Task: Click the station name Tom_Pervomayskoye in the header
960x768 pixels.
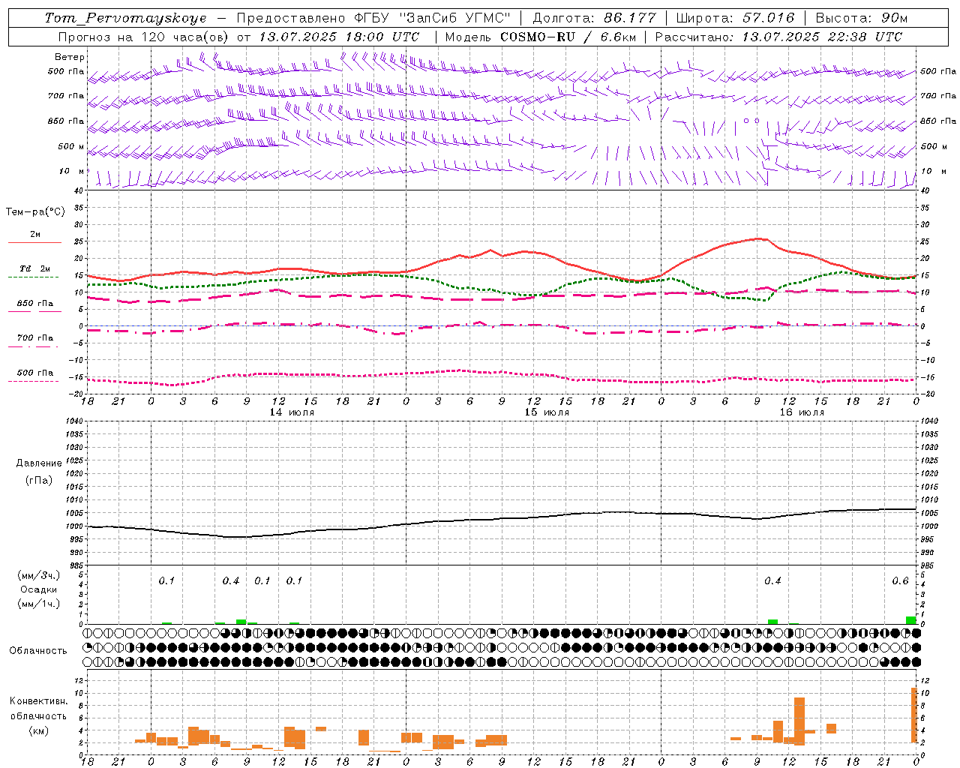Action: (125, 18)
